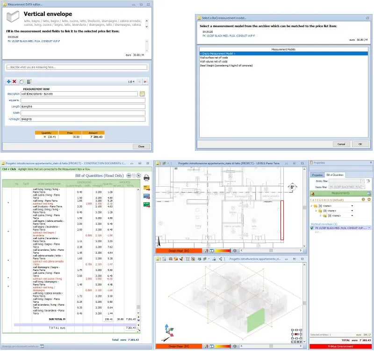
Task: Go to next measurement row arrow
Action: coord(145,81)
